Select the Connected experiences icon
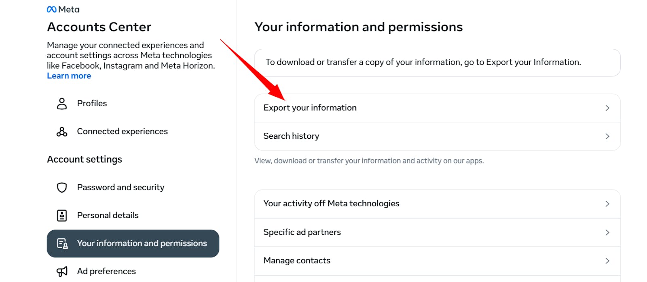Screen dimensions: 647x282 click(x=62, y=132)
